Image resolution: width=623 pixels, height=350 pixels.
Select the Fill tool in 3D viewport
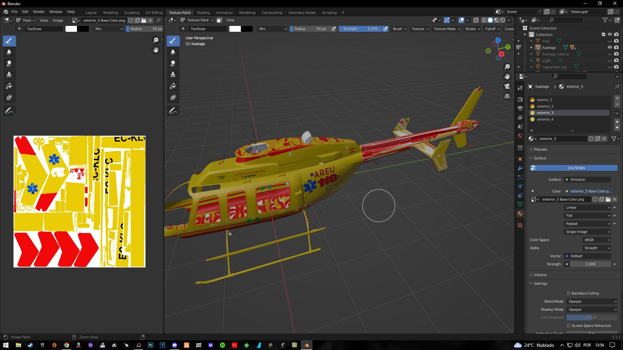click(173, 86)
